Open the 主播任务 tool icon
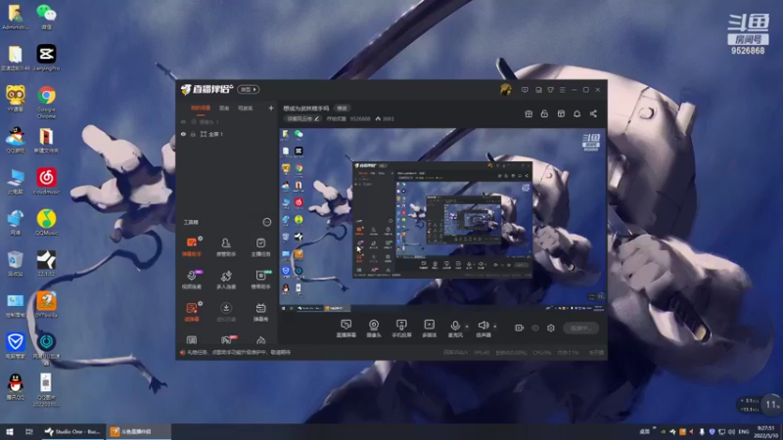 pos(260,246)
